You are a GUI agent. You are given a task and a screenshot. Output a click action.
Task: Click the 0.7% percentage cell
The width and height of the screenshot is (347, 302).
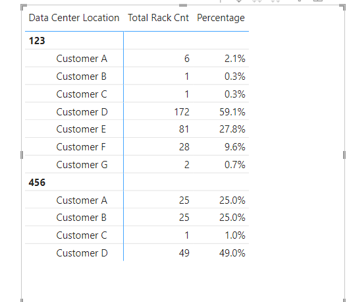point(235,165)
